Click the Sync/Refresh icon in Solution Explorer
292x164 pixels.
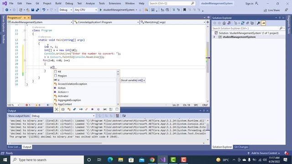click(x=242, y=23)
